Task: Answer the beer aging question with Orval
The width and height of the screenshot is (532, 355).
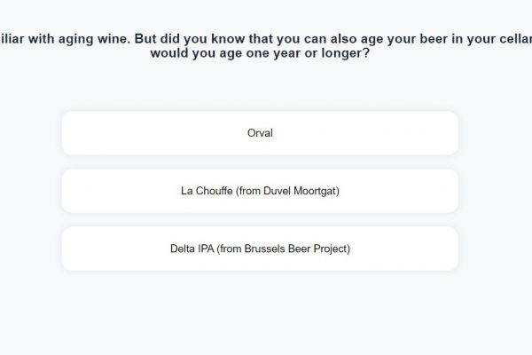Action: pos(260,133)
